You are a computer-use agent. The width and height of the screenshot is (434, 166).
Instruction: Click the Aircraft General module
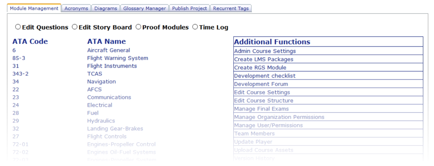point(109,50)
